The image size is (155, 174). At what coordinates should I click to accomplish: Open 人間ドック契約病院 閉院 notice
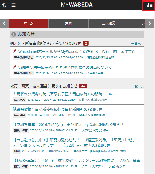coord(65,94)
